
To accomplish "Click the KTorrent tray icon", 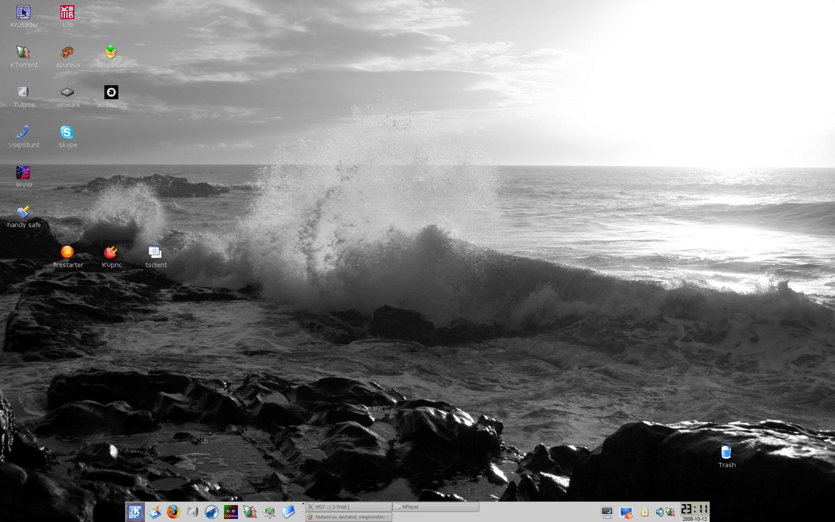I will tap(670, 513).
